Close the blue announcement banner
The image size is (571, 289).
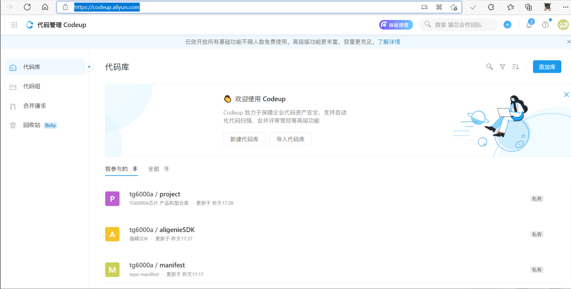(x=568, y=42)
